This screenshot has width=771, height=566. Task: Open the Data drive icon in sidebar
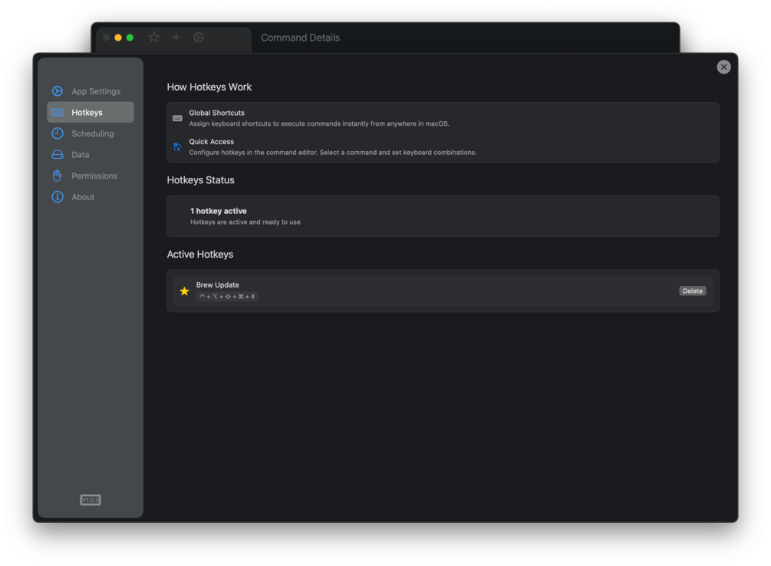tap(58, 155)
